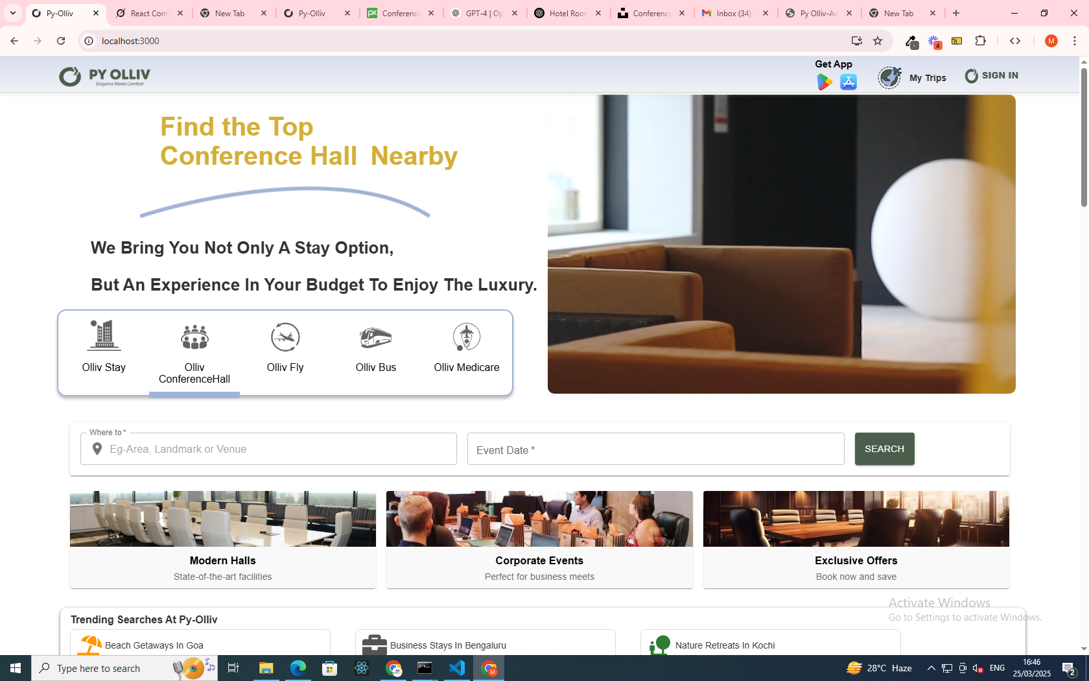This screenshot has width=1089, height=681.
Task: Click the Where to location field
Action: point(279,449)
